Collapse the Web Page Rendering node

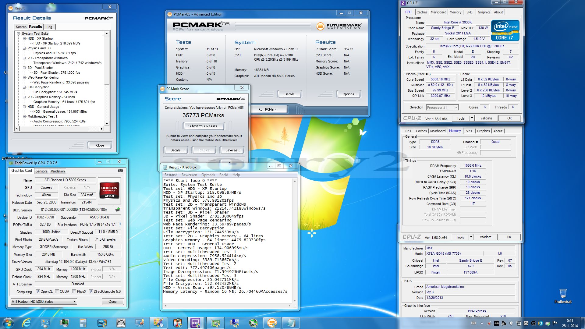tap(24, 77)
